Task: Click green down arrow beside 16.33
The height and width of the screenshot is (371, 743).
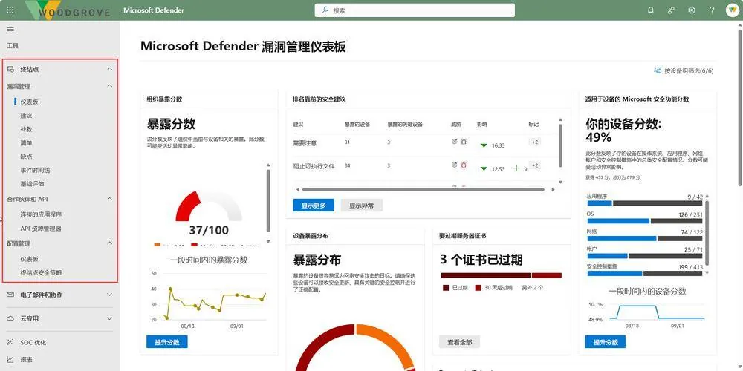Action: pos(484,145)
